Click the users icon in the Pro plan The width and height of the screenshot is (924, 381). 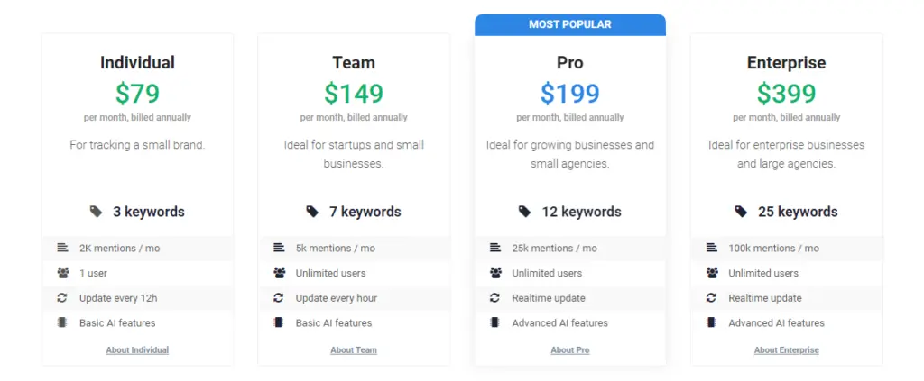[x=495, y=273]
